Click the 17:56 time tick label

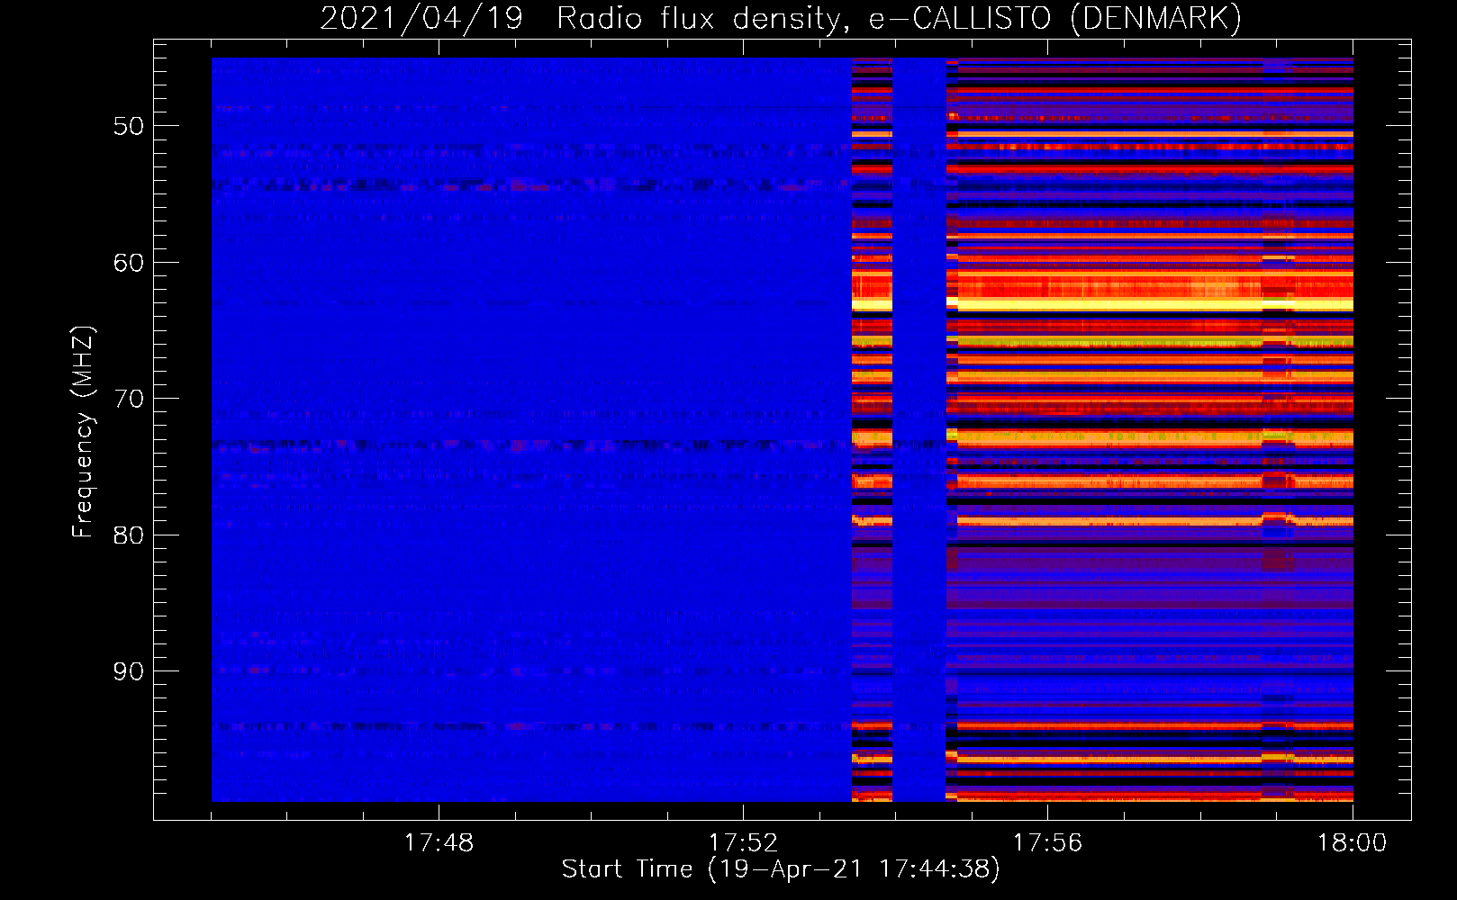point(1047,843)
